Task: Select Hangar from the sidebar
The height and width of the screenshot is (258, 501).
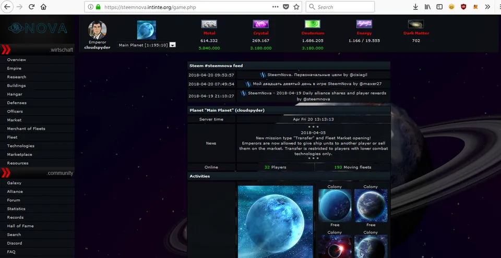Action: (x=15, y=94)
